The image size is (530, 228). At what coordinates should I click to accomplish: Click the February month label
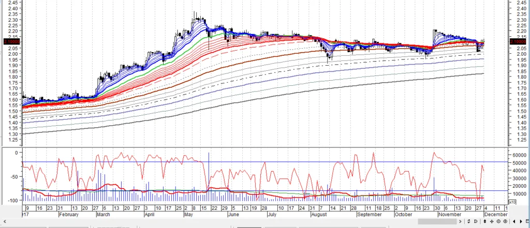pyautogui.click(x=69, y=215)
